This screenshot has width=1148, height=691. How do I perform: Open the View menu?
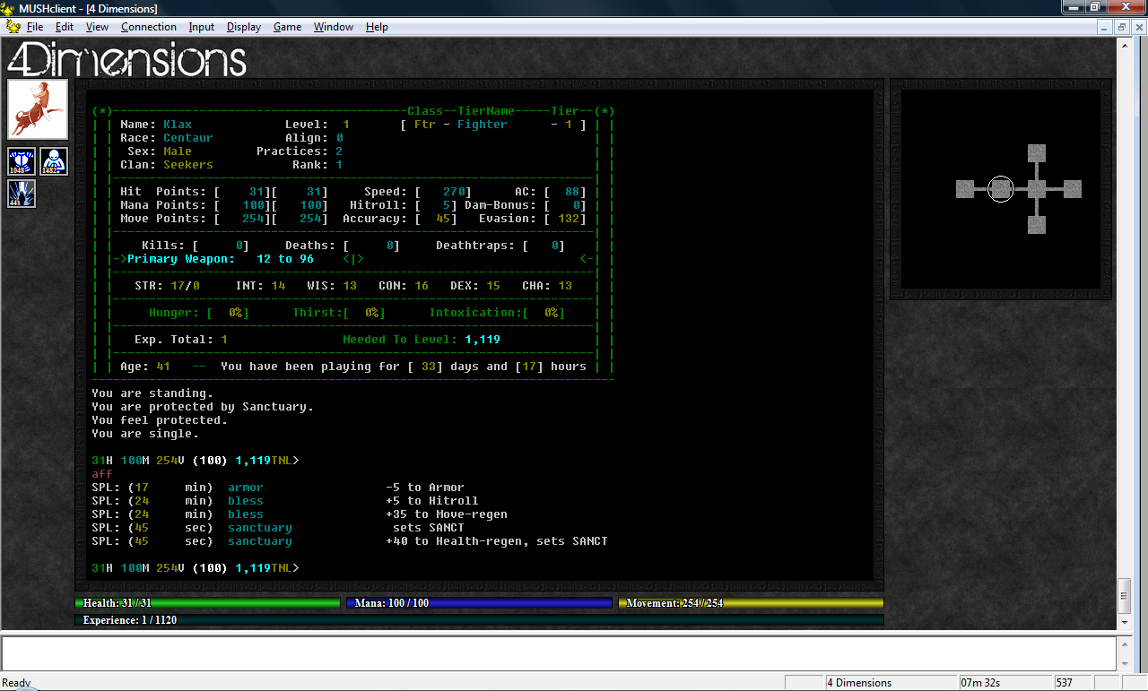[x=97, y=27]
